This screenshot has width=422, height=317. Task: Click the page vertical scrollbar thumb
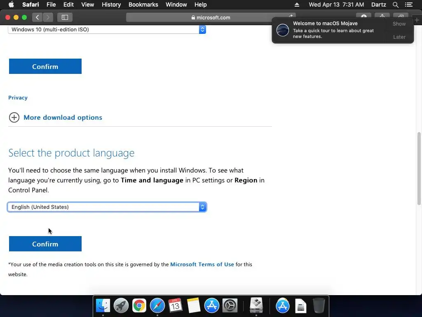tap(419, 169)
